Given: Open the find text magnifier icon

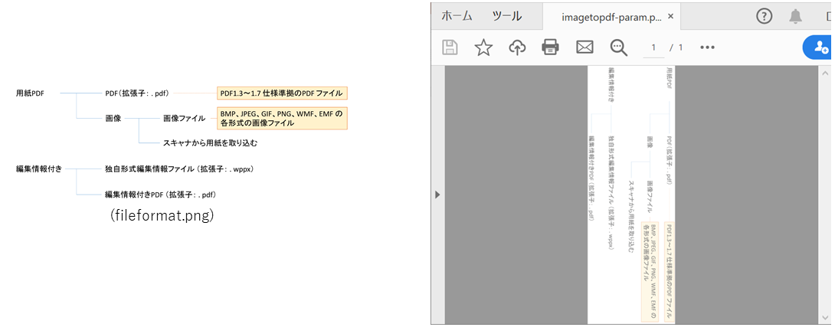Looking at the screenshot, I should coord(618,47).
